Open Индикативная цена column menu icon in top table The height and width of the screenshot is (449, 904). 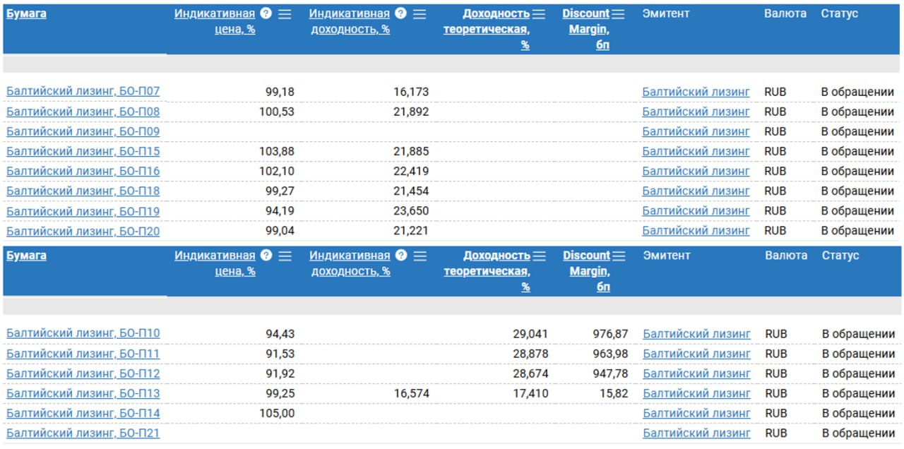[x=285, y=14]
